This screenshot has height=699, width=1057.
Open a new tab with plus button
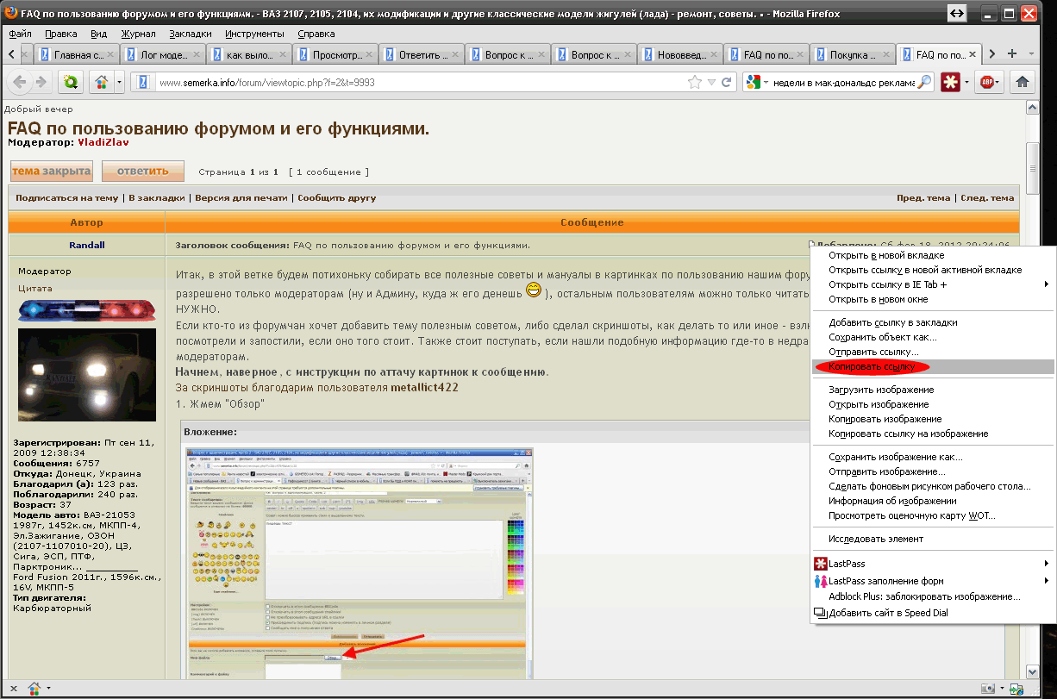pos(1012,54)
